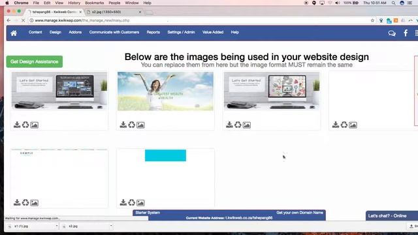The width and height of the screenshot is (418, 235).
Task: Switch to the s2.jpg browser tab
Action: (113, 12)
